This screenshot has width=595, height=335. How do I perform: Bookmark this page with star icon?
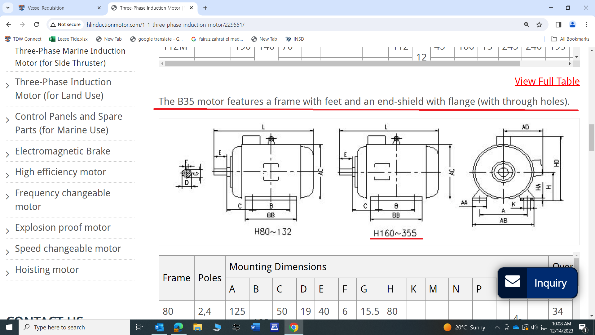539,25
